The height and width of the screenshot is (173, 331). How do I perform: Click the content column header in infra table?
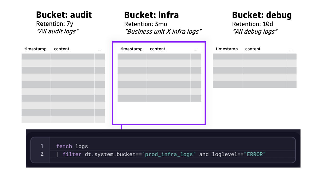pyautogui.click(x=157, y=49)
